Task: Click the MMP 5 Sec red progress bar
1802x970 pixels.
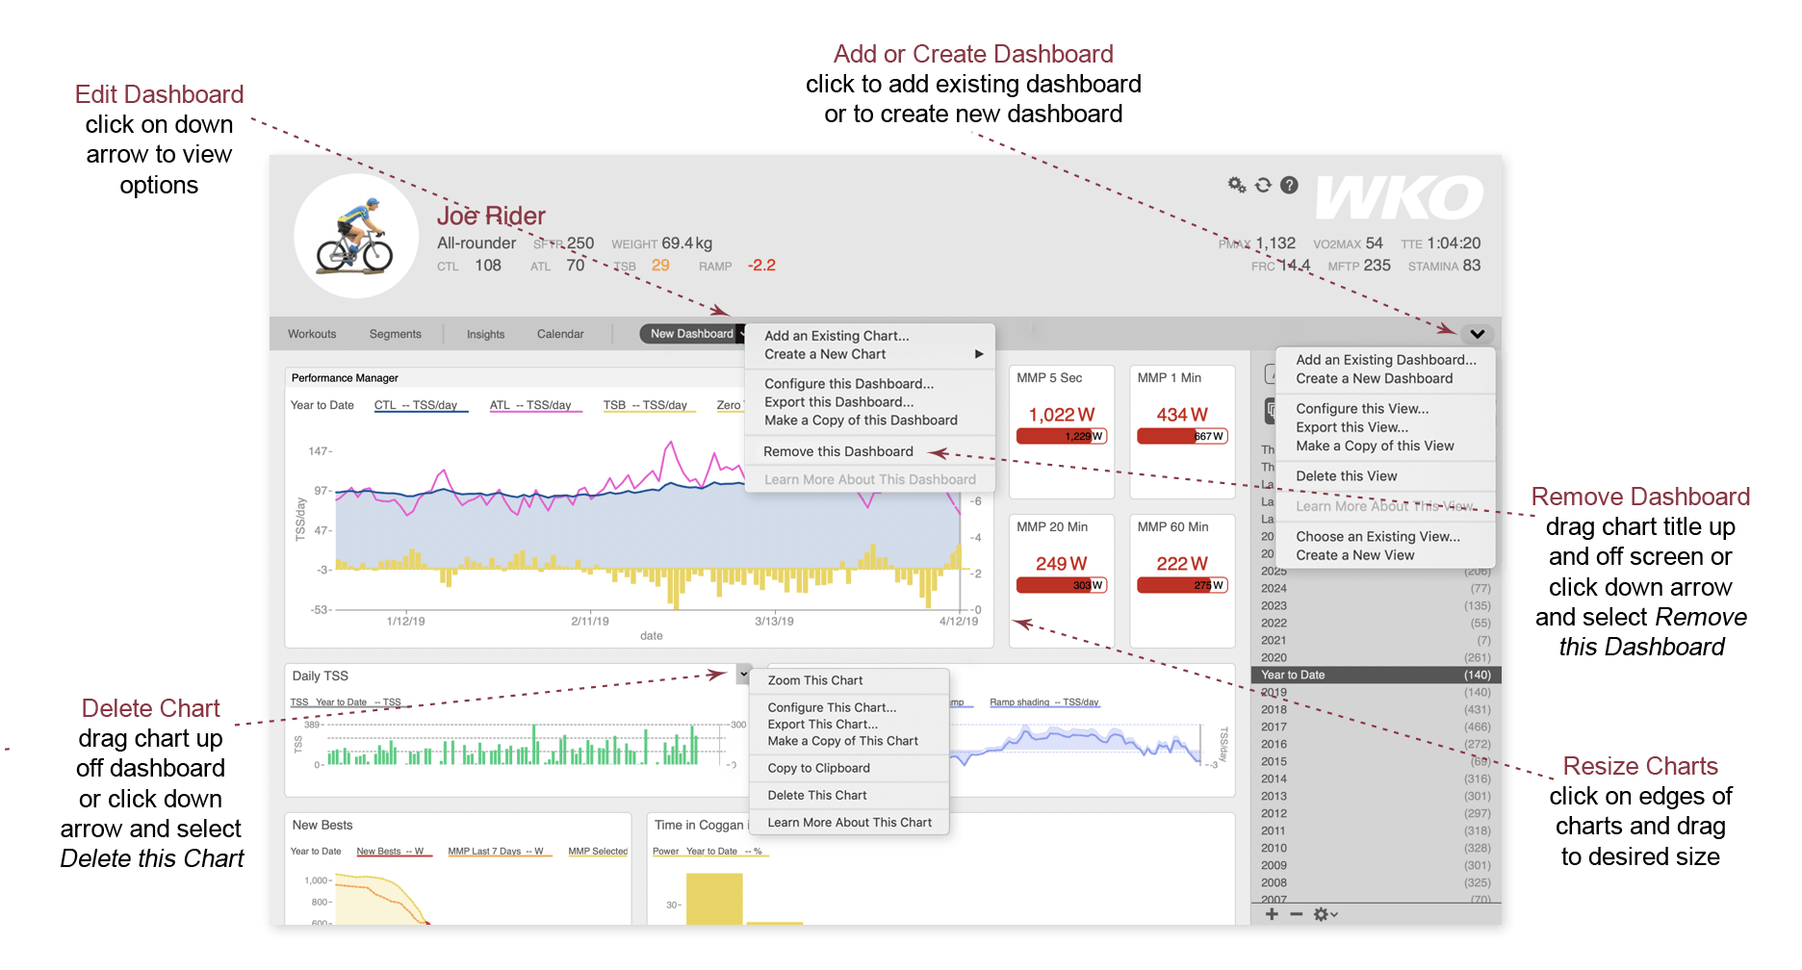Action: [x=1062, y=436]
